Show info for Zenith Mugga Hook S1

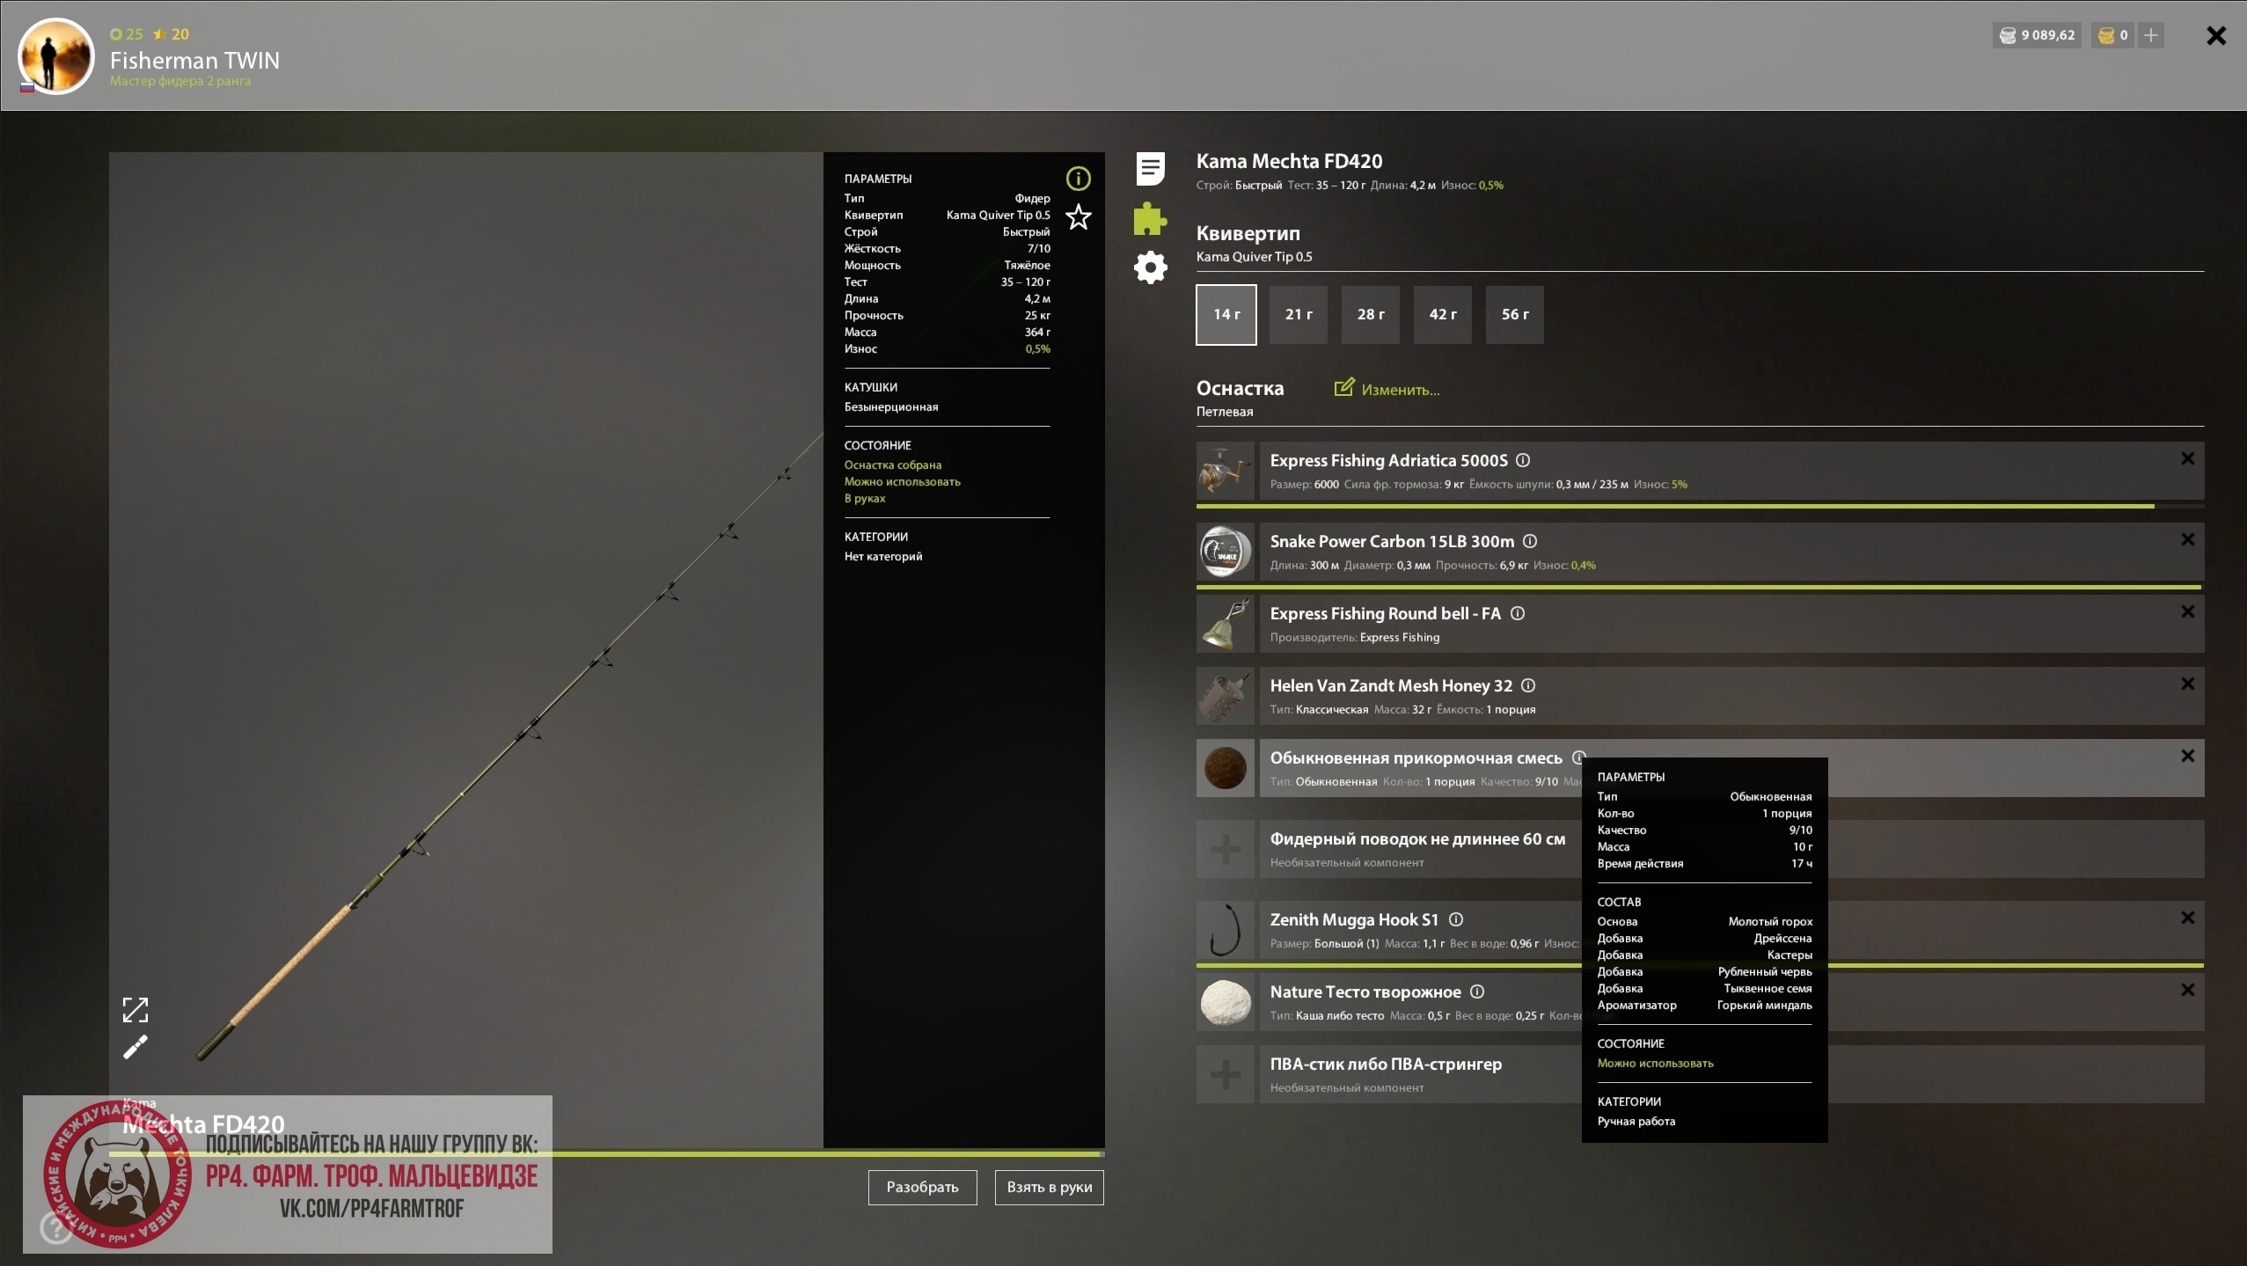tap(1456, 919)
